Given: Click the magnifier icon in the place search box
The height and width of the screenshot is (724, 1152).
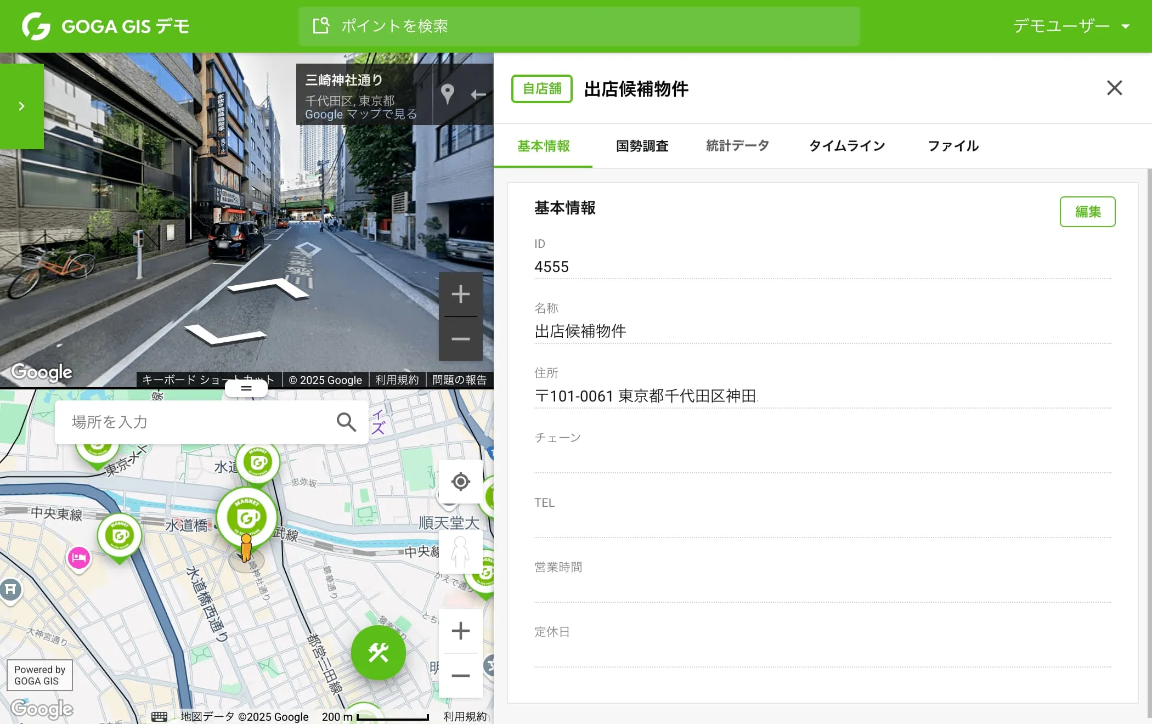Looking at the screenshot, I should [346, 422].
